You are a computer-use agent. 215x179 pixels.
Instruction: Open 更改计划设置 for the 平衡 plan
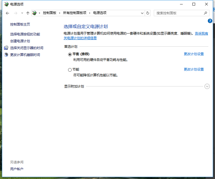pyautogui.click(x=194, y=54)
